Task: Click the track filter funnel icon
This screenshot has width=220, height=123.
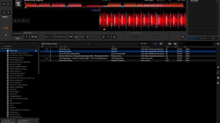Action: point(42,47)
